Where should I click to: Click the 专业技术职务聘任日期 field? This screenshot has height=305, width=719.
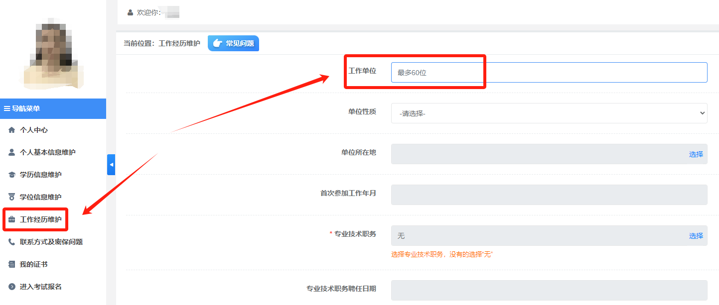(x=549, y=290)
